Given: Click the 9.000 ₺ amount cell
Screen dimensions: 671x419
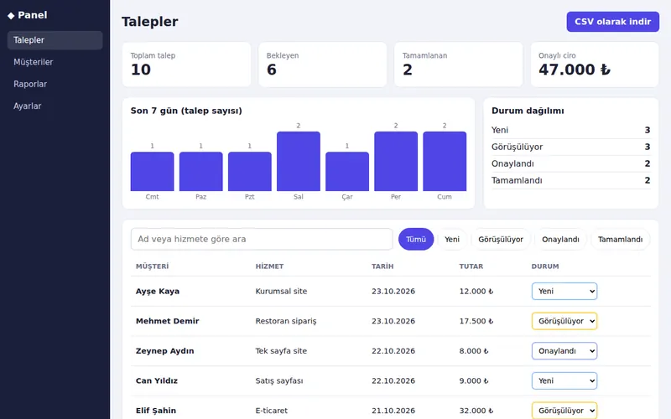Looking at the screenshot, I should pos(474,381).
